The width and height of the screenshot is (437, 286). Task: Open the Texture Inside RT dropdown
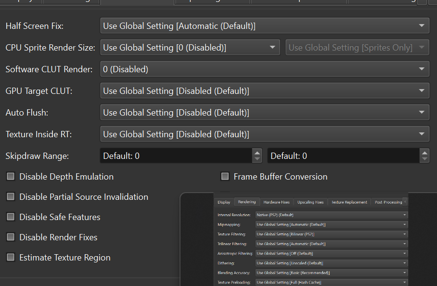pos(265,134)
